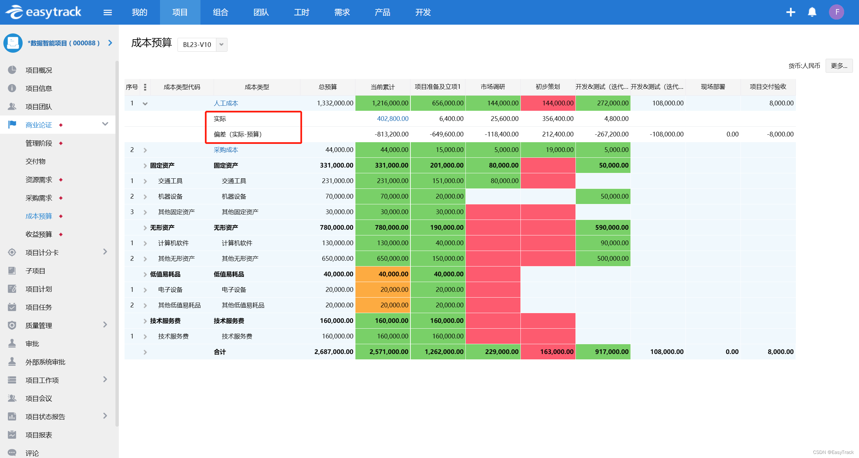Open the user avatar F icon
Viewport: 859px width, 458px height.
tap(836, 12)
